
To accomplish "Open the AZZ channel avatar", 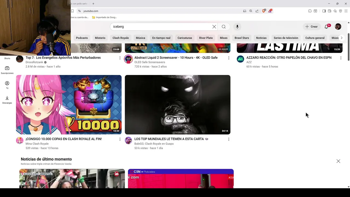I will (x=240, y=59).
